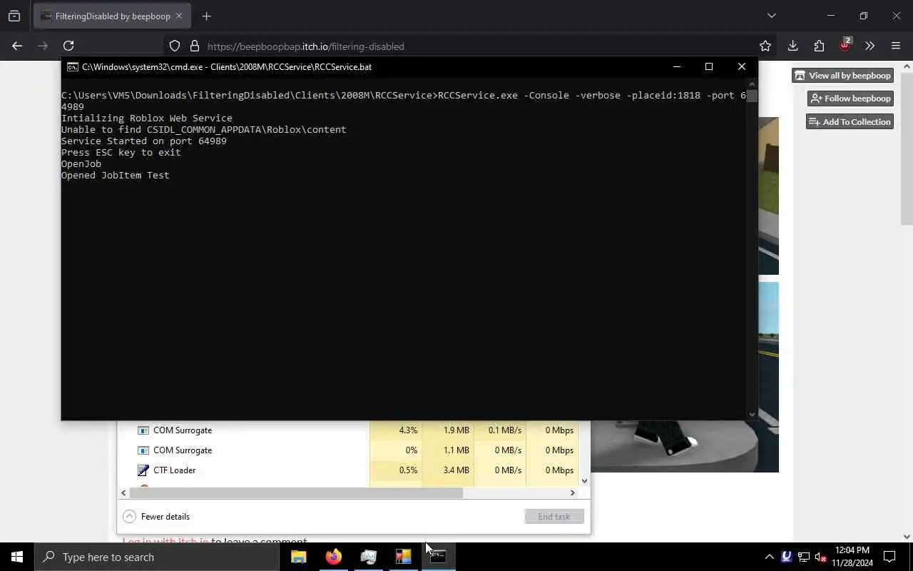The width and height of the screenshot is (913, 571).
Task: Switch to Firefox from the taskbar
Action: point(334,557)
